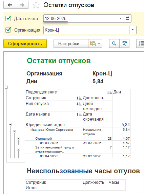Image resolution: width=144 pixels, height=194 pixels.
Task: Click sort icon next to Подразделение header
Action: pos(109,92)
